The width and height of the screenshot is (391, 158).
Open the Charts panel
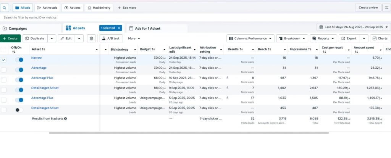point(380,38)
